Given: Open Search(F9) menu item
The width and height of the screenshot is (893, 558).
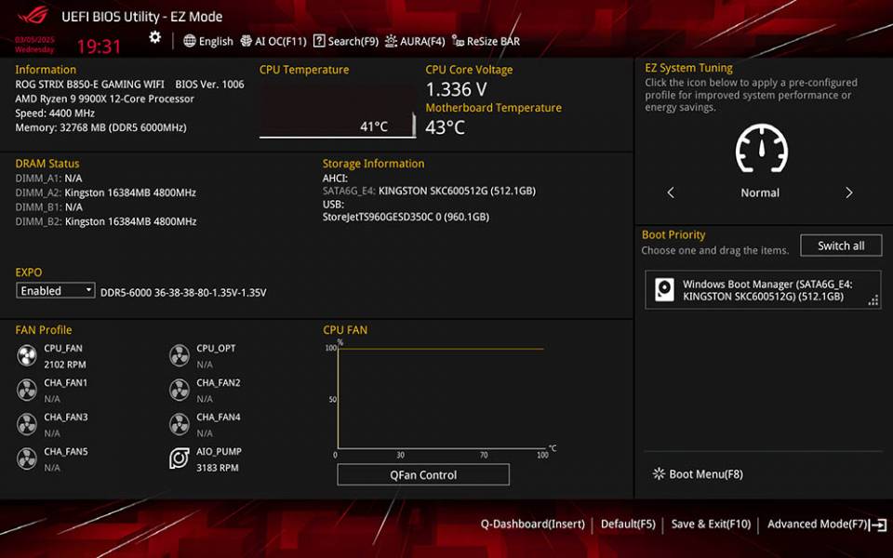Looking at the screenshot, I should pos(346,41).
